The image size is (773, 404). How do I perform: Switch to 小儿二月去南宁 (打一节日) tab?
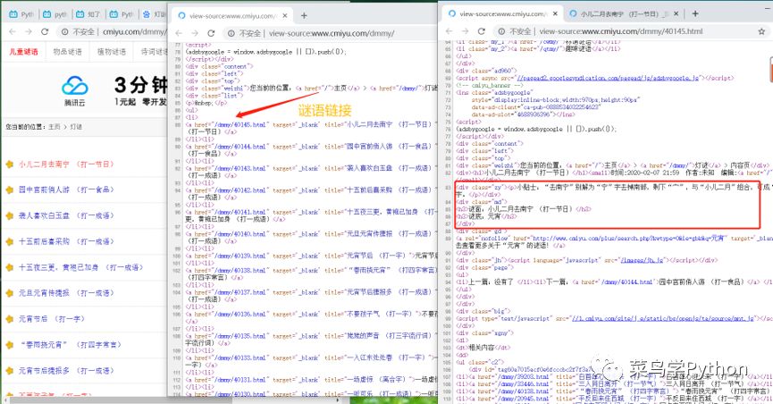coord(624,13)
